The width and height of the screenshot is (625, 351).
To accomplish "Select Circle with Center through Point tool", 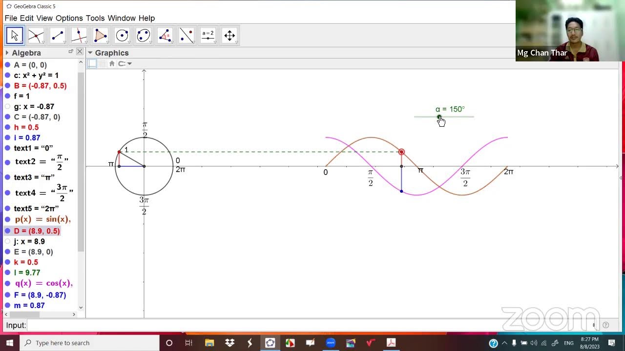I will pyautogui.click(x=122, y=35).
